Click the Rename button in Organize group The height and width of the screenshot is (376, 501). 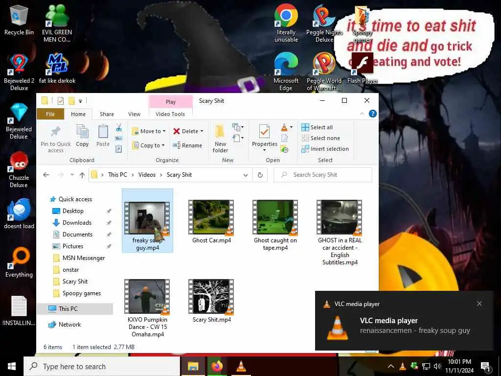[x=187, y=145]
